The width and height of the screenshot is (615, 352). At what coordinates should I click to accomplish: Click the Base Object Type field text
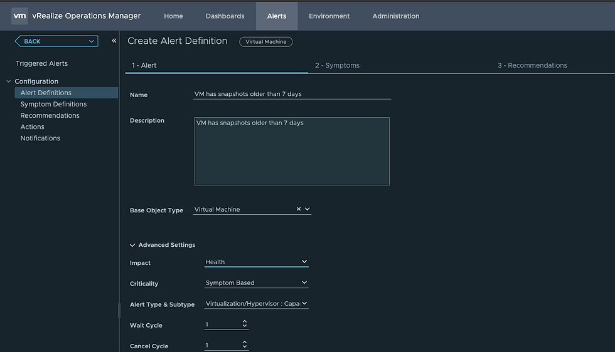point(217,209)
